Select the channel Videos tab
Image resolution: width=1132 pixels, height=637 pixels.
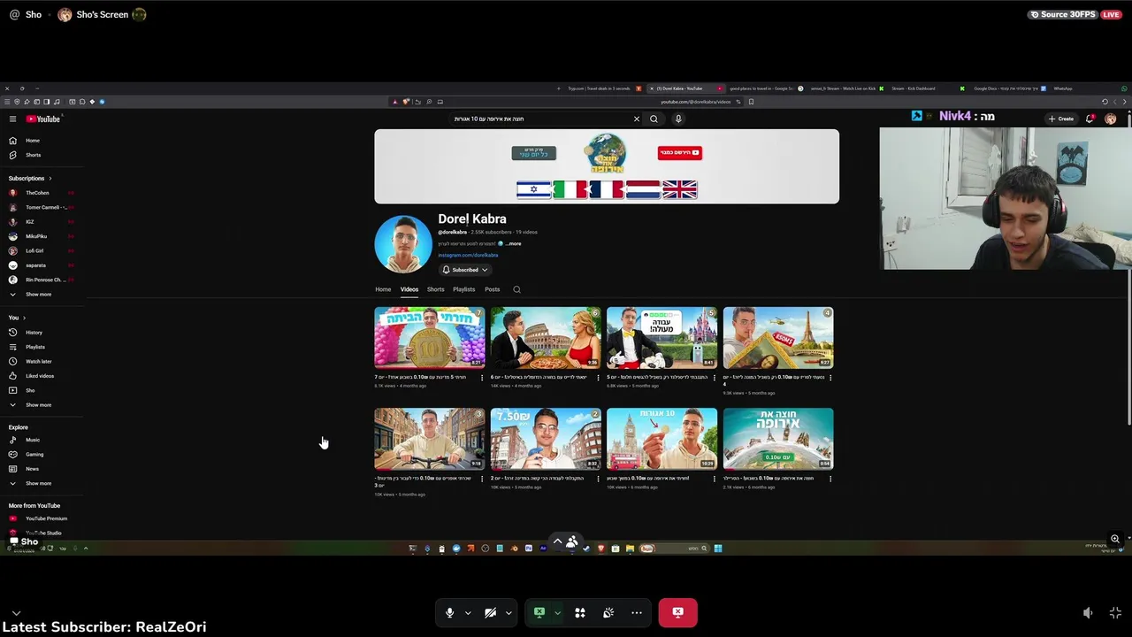coord(409,289)
